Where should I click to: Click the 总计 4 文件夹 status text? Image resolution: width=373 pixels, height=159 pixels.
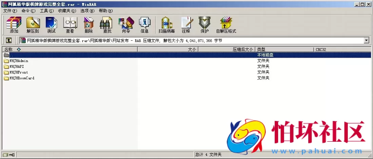tap(209, 155)
